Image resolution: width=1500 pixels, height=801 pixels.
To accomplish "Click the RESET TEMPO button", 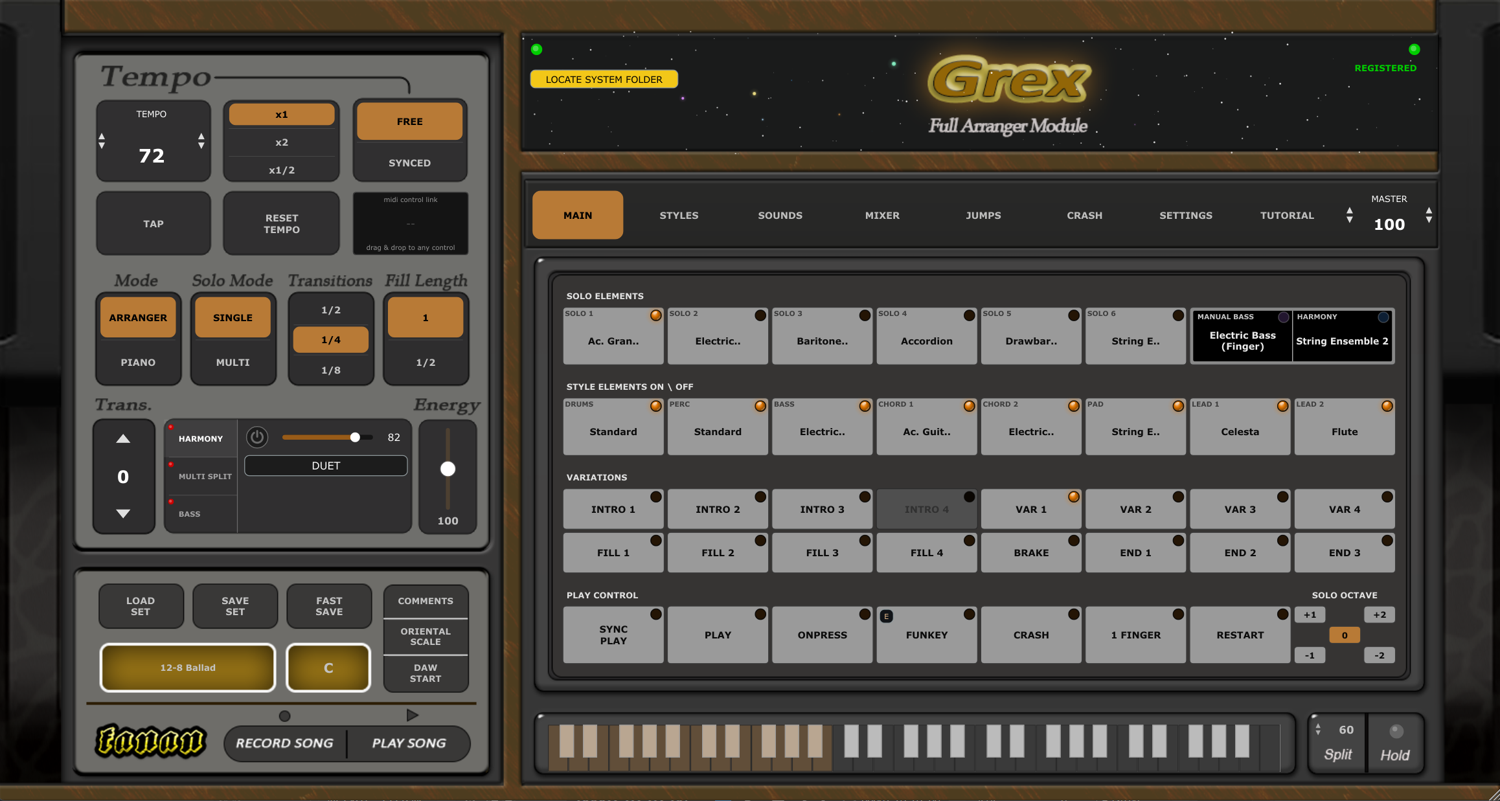I will pyautogui.click(x=281, y=223).
